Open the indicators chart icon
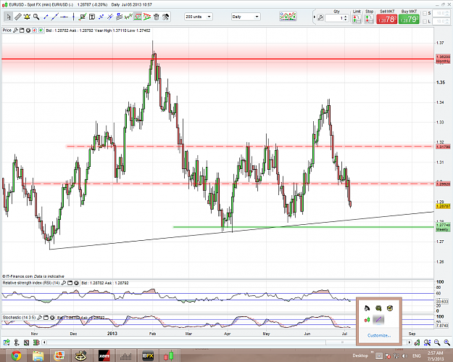 [x=288, y=17]
